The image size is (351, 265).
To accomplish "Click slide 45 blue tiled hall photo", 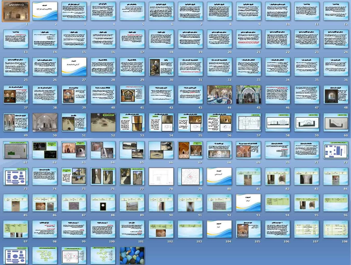I will pos(249,95).
